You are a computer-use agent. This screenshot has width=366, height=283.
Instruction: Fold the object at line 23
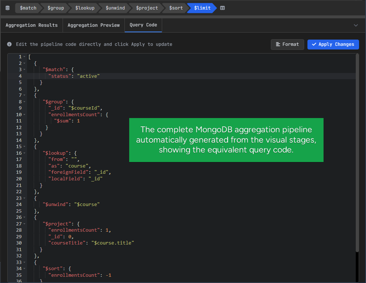pos(24,198)
